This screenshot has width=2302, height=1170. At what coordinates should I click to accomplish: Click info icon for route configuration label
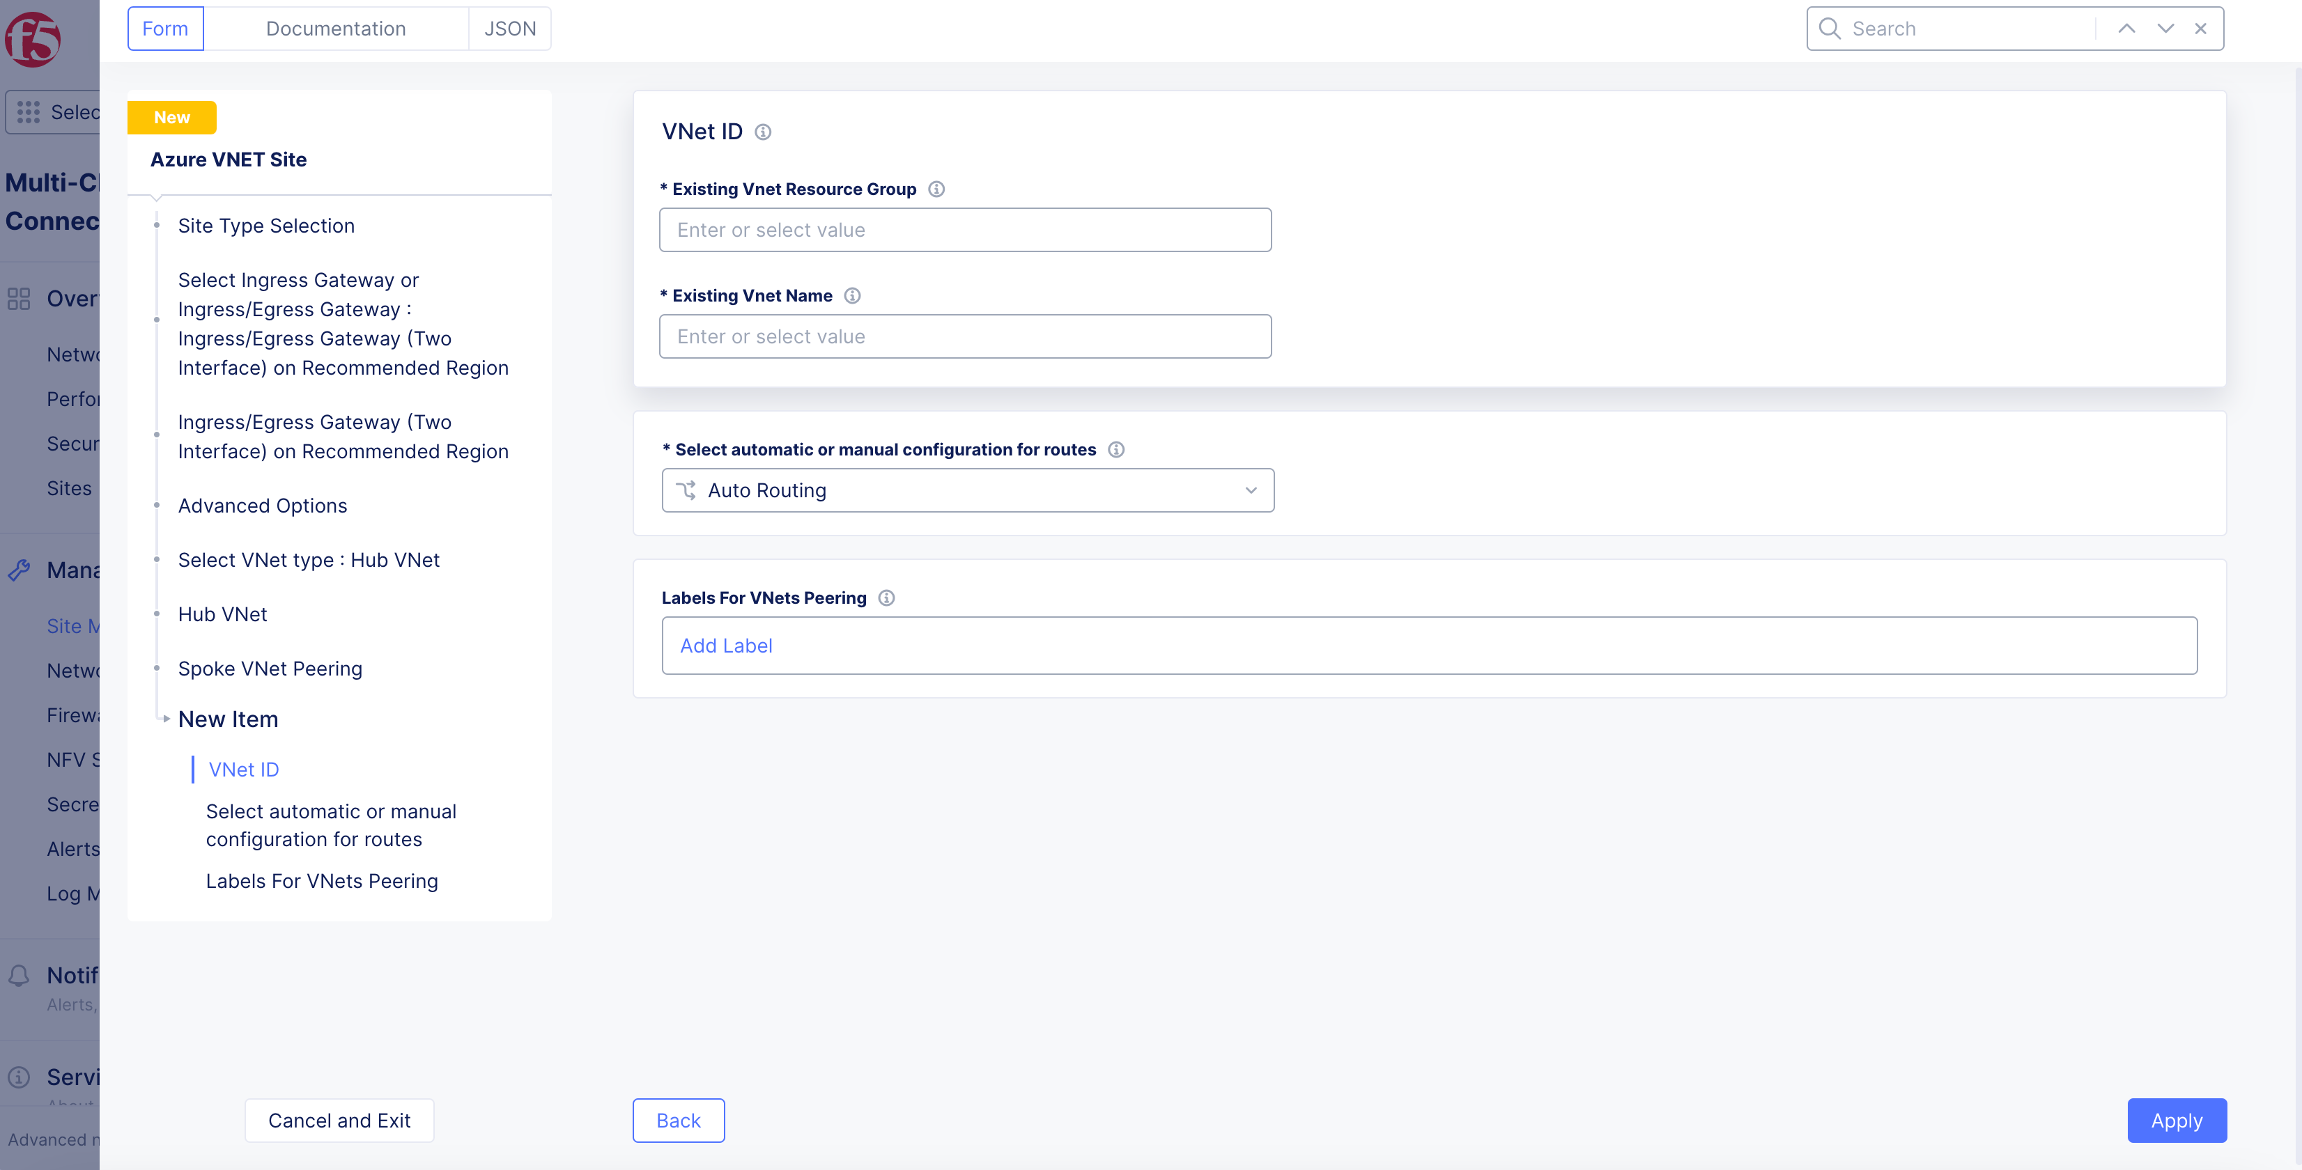1115,449
